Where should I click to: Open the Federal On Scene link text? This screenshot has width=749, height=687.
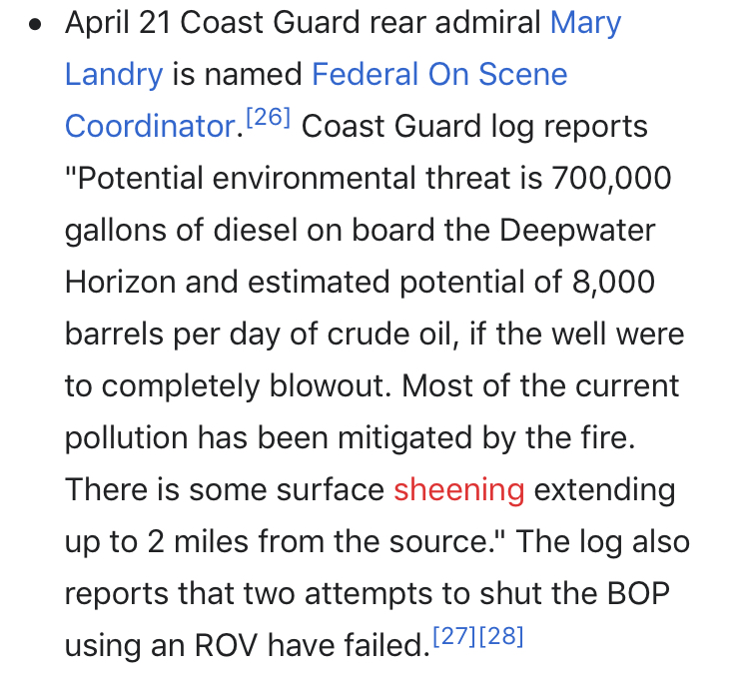(x=439, y=75)
